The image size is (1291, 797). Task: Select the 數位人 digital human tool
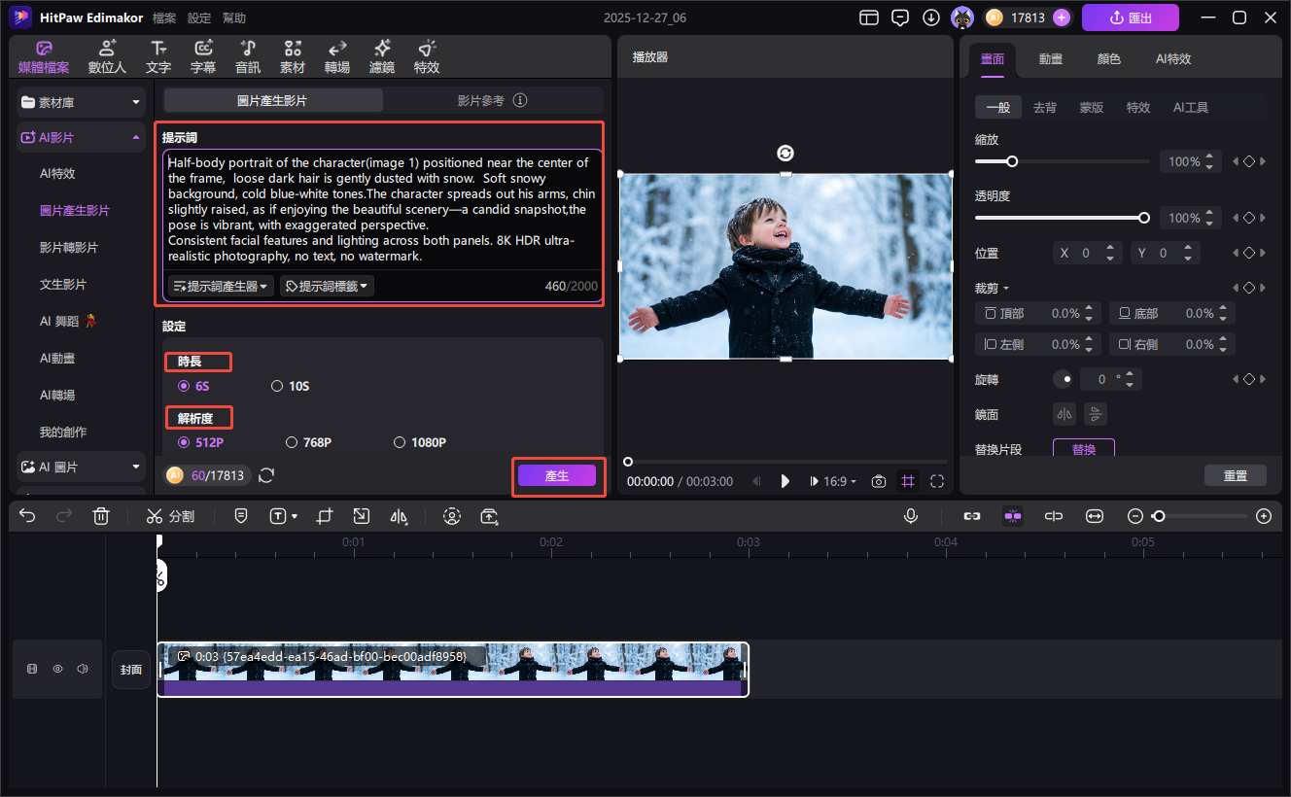tap(107, 55)
